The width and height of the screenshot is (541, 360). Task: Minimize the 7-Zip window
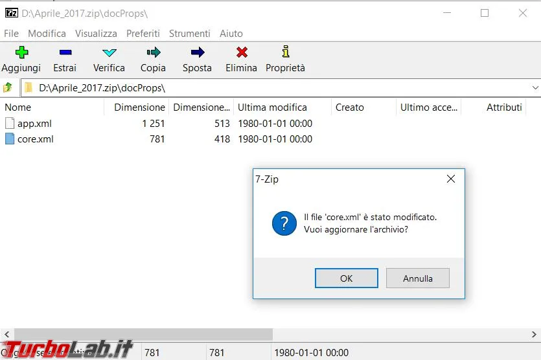tap(447, 13)
